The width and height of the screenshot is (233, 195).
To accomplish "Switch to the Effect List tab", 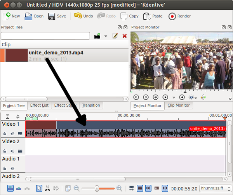I will point(39,105).
